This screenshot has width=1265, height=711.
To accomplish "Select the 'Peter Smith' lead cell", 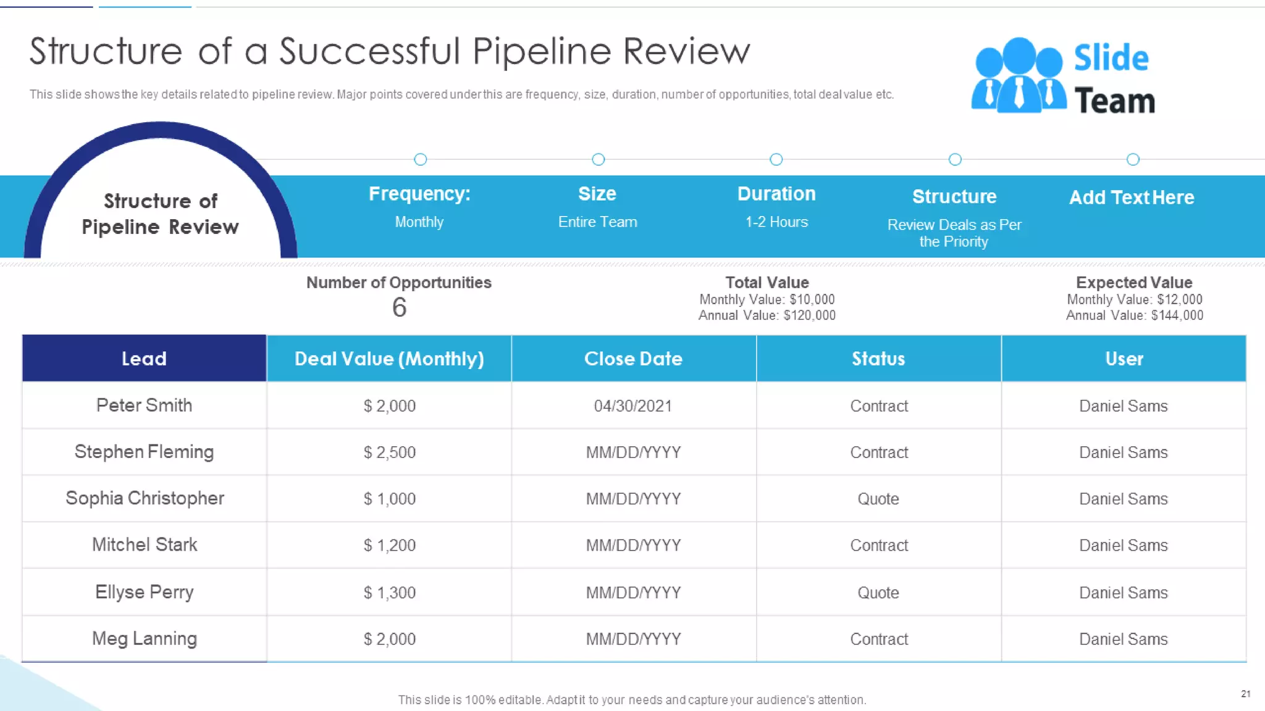I will point(144,405).
